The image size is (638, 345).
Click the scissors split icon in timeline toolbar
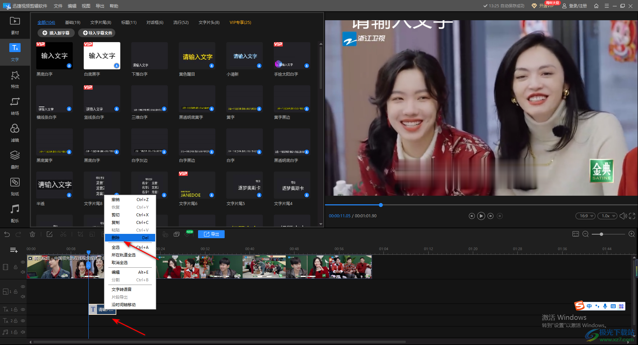coord(63,234)
